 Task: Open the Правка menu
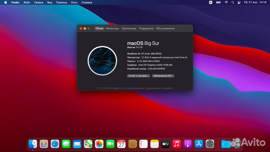[39, 2]
